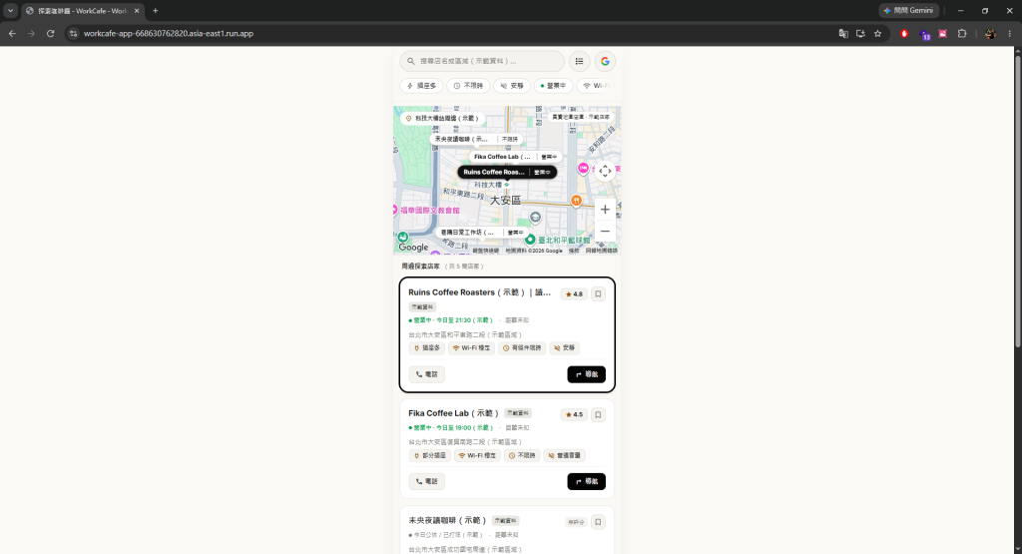Select the Ruins Coffee Roasters map marker
Screen dimensions: 1022x554
pyautogui.click(x=507, y=172)
